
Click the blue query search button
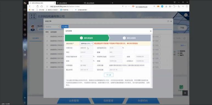(65, 27)
